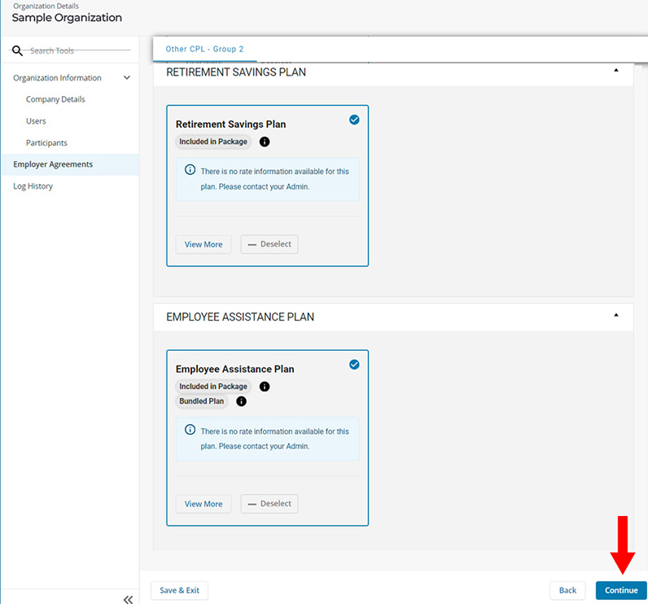648x604 pixels.
Task: Click Sample Organization heading
Action: (x=67, y=18)
